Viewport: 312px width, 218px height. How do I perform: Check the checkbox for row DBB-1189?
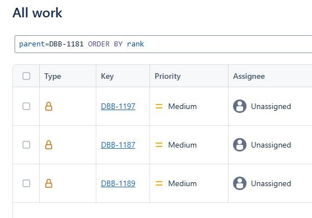pos(26,183)
